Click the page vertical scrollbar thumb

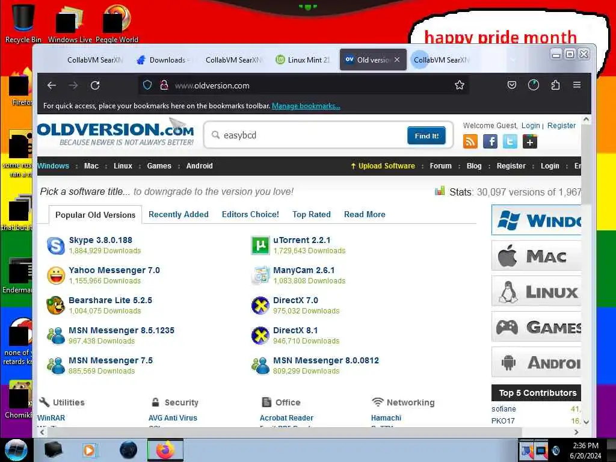[x=586, y=165]
